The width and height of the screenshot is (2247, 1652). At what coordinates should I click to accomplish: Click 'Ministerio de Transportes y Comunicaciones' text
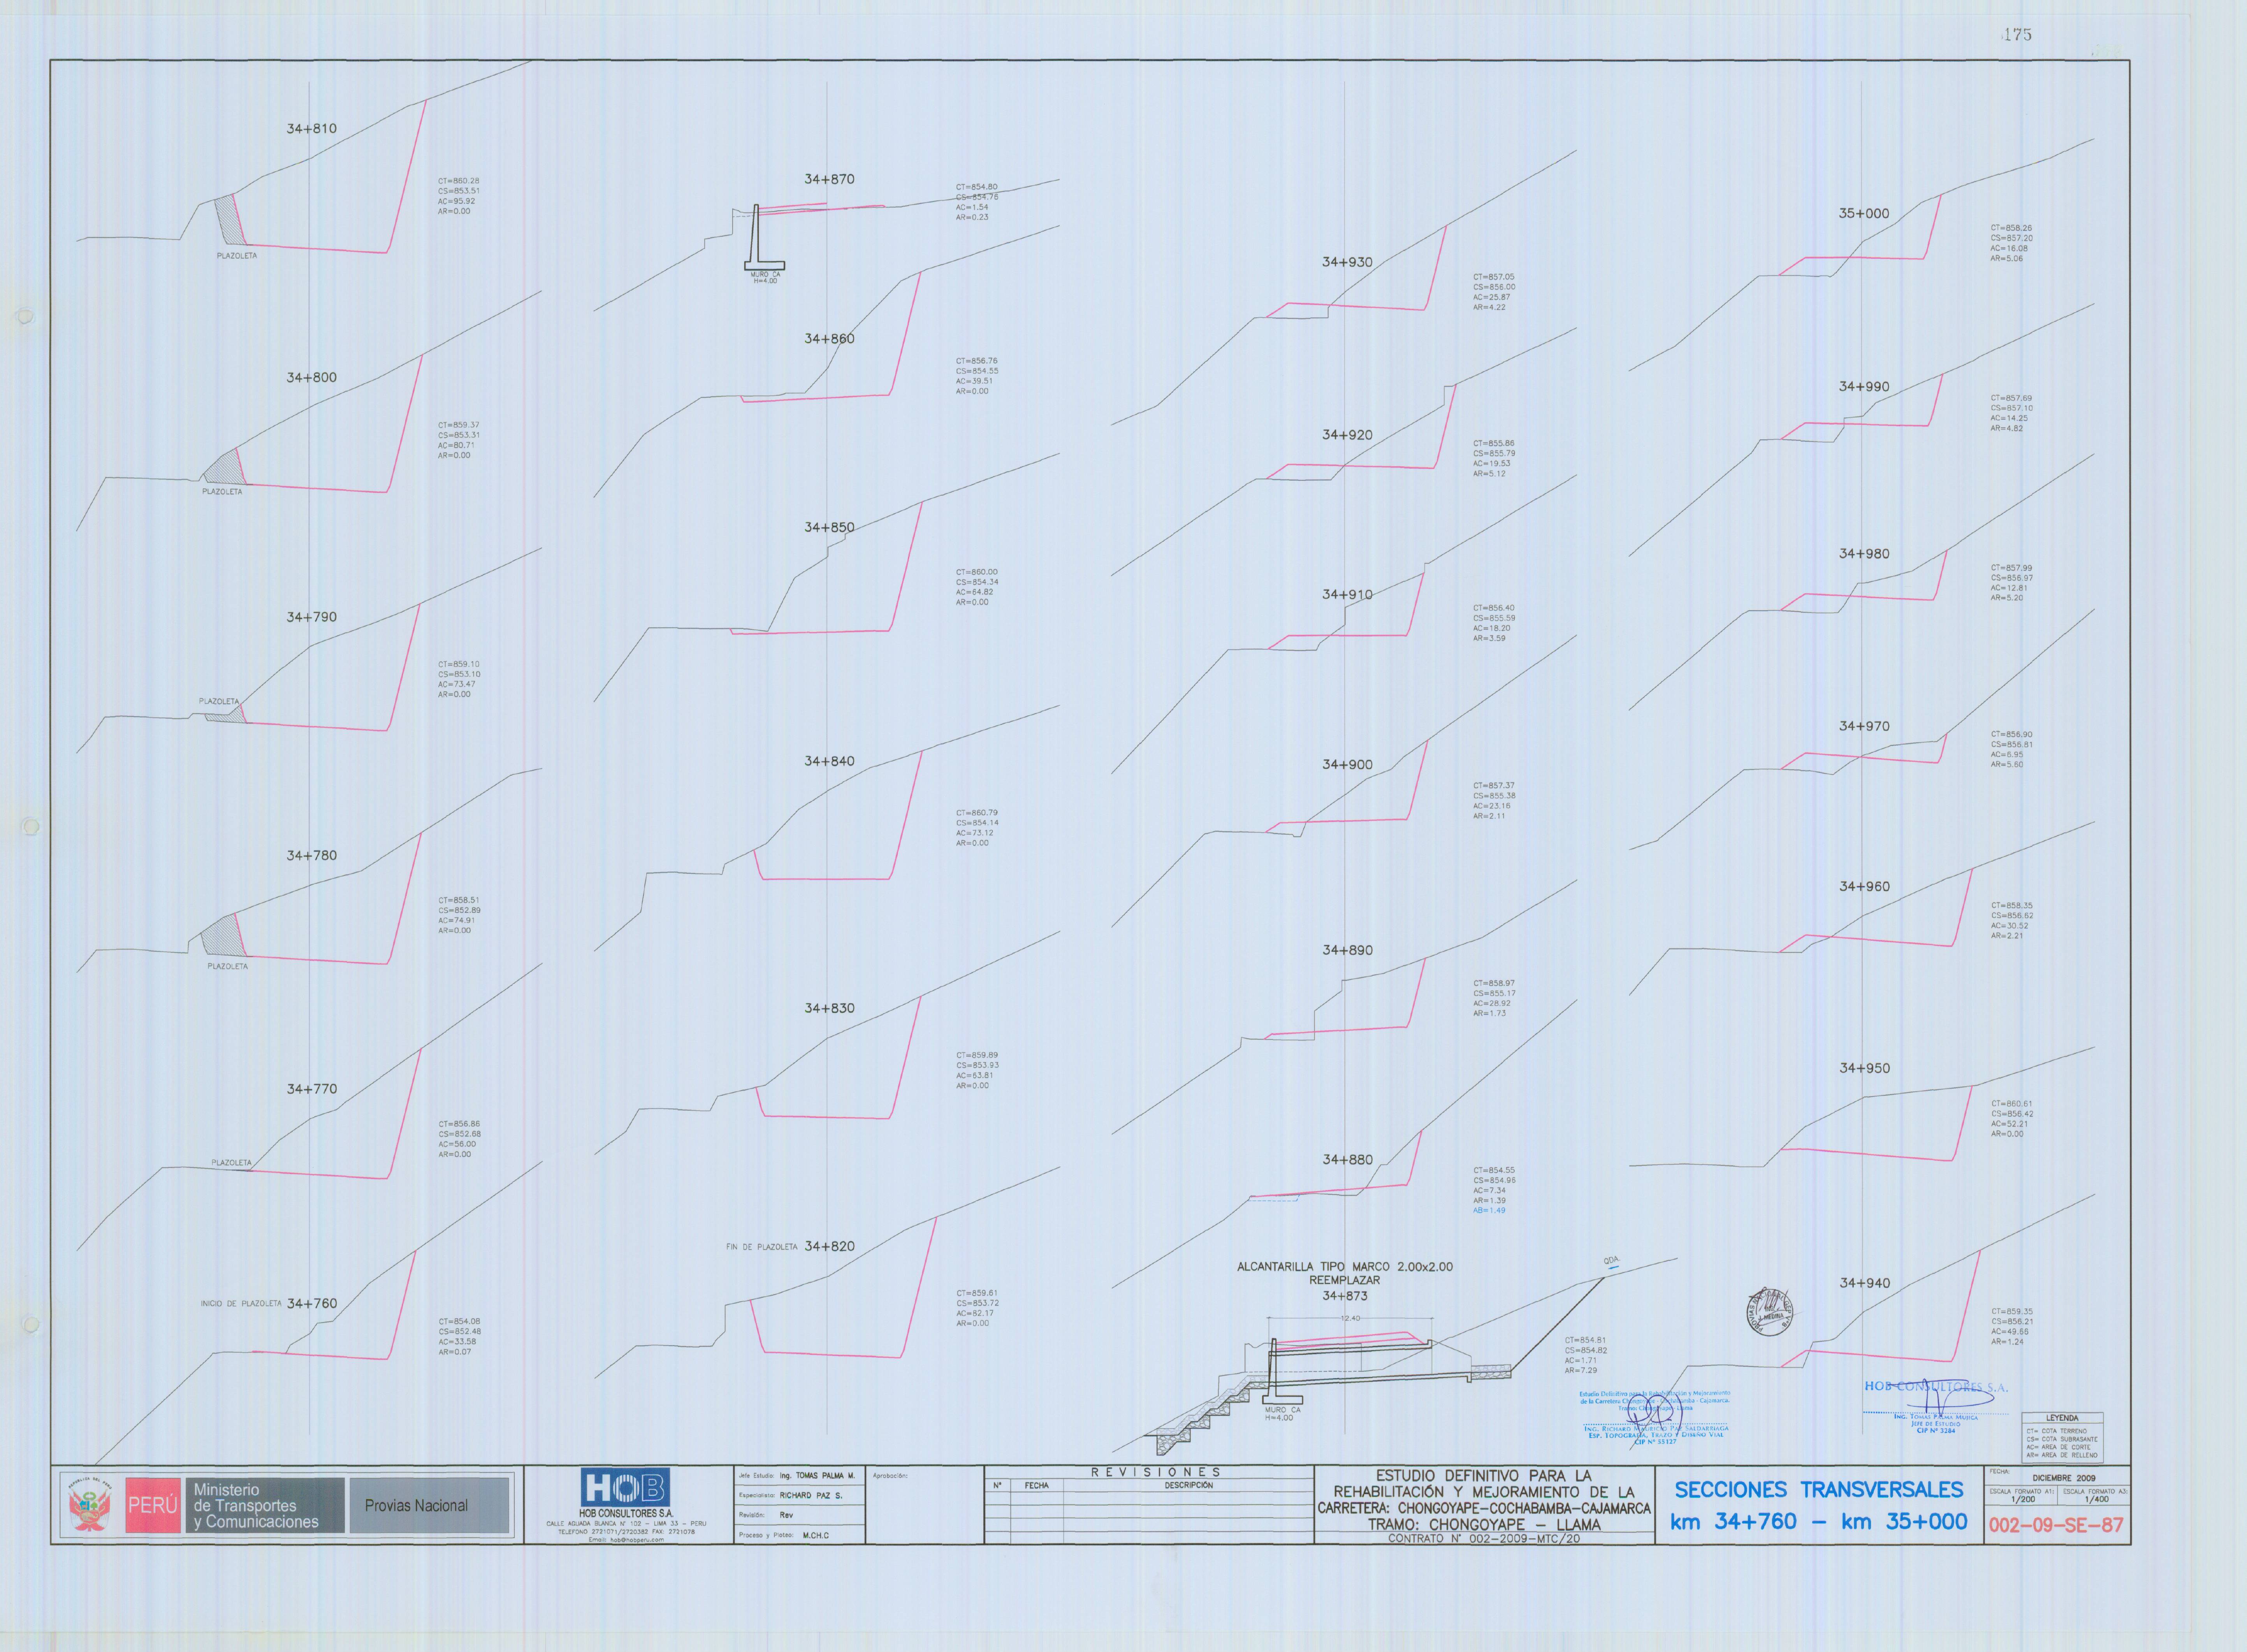[256, 1506]
